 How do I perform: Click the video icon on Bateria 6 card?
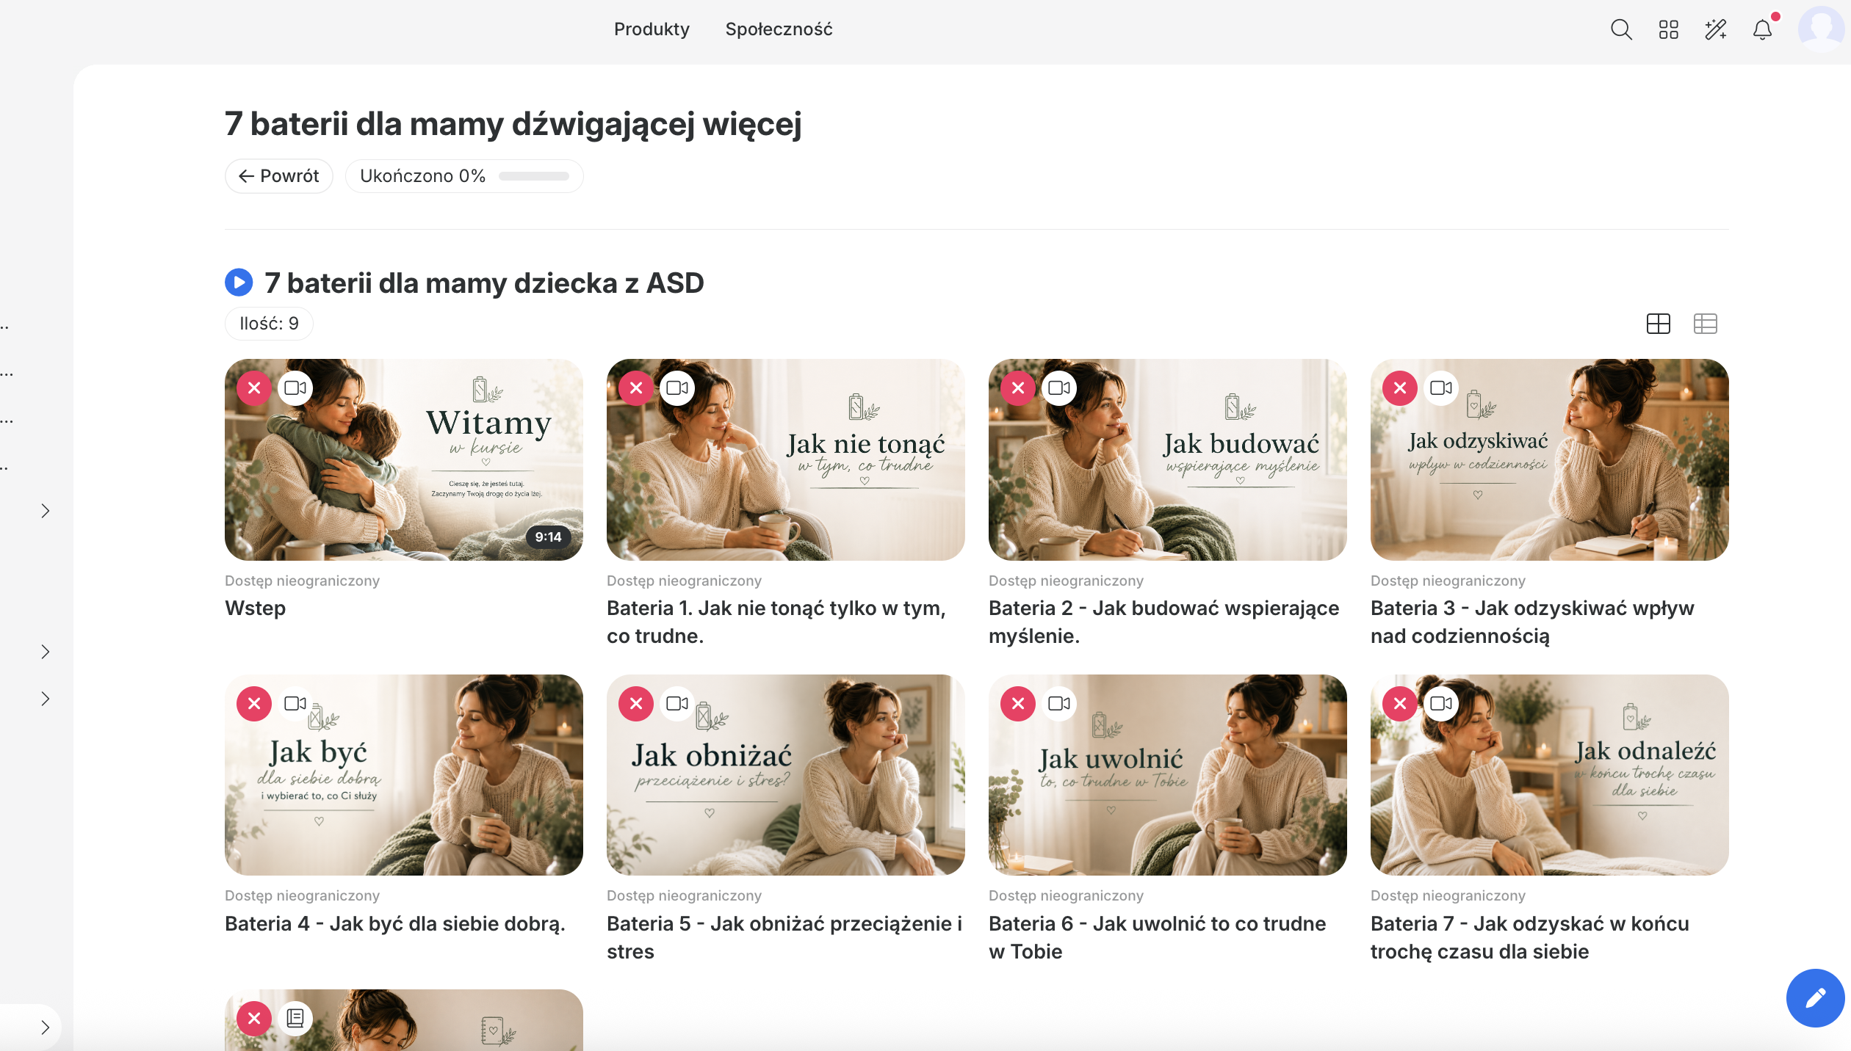[x=1059, y=703]
